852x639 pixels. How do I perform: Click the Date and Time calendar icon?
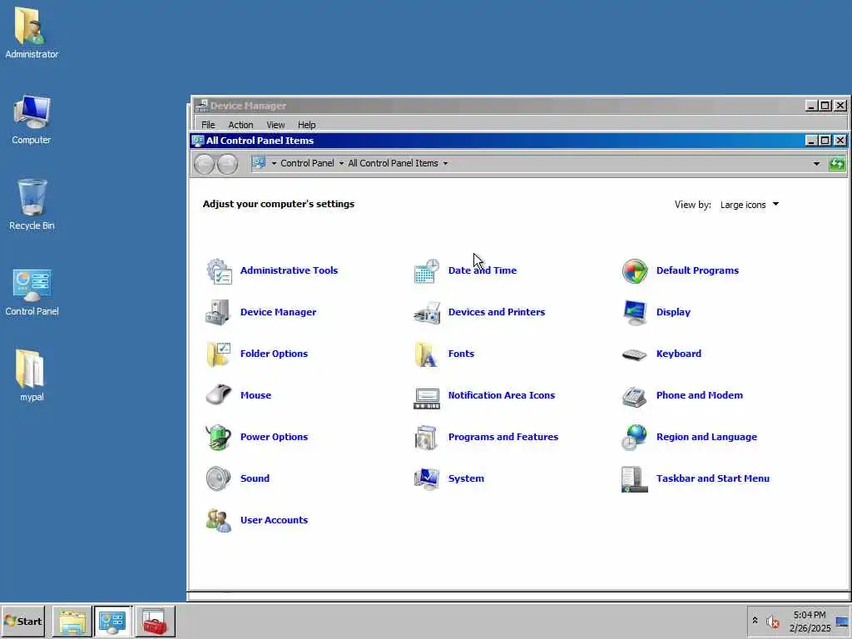coord(427,270)
